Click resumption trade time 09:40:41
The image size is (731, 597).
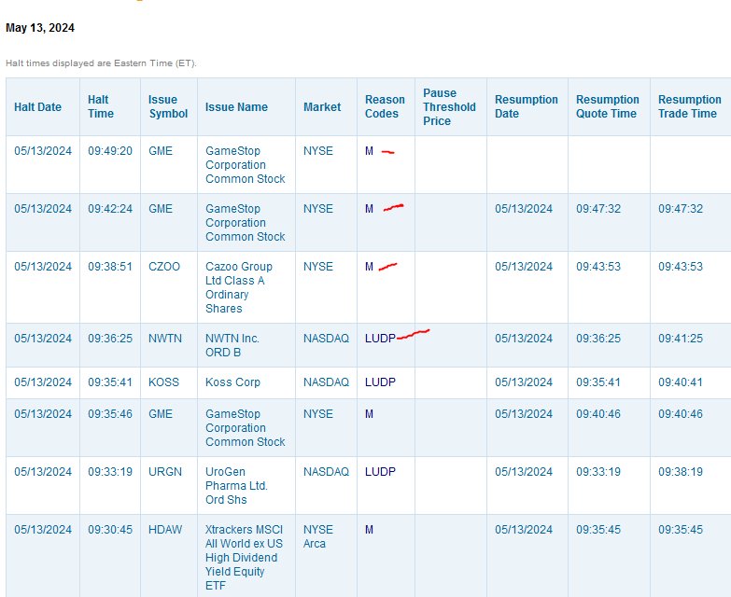(681, 382)
